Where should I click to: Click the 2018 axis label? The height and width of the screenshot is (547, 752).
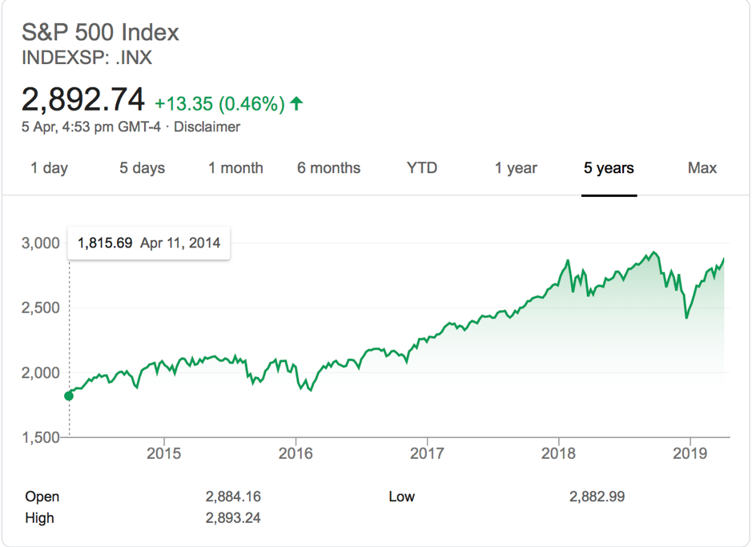[558, 453]
